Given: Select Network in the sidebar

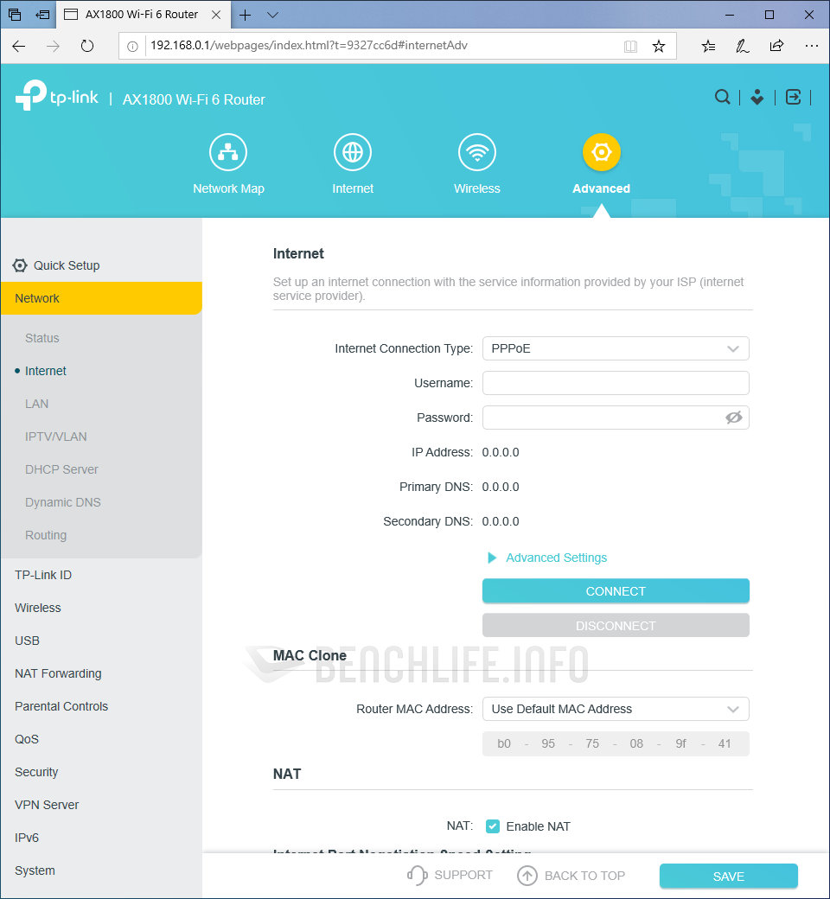Looking at the screenshot, I should pyautogui.click(x=101, y=298).
